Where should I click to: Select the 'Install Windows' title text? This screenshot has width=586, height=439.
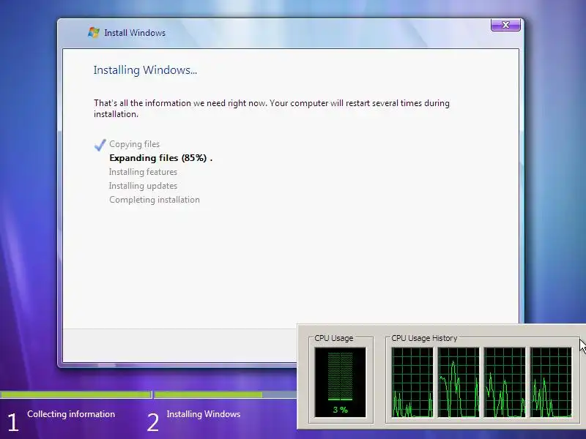click(135, 33)
